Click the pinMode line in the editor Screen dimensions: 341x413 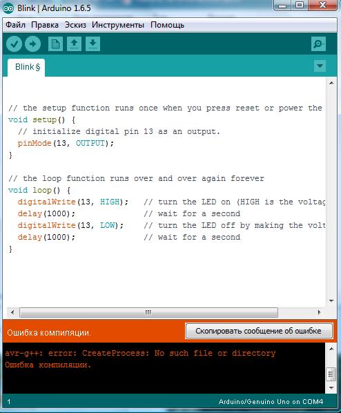click(x=66, y=143)
